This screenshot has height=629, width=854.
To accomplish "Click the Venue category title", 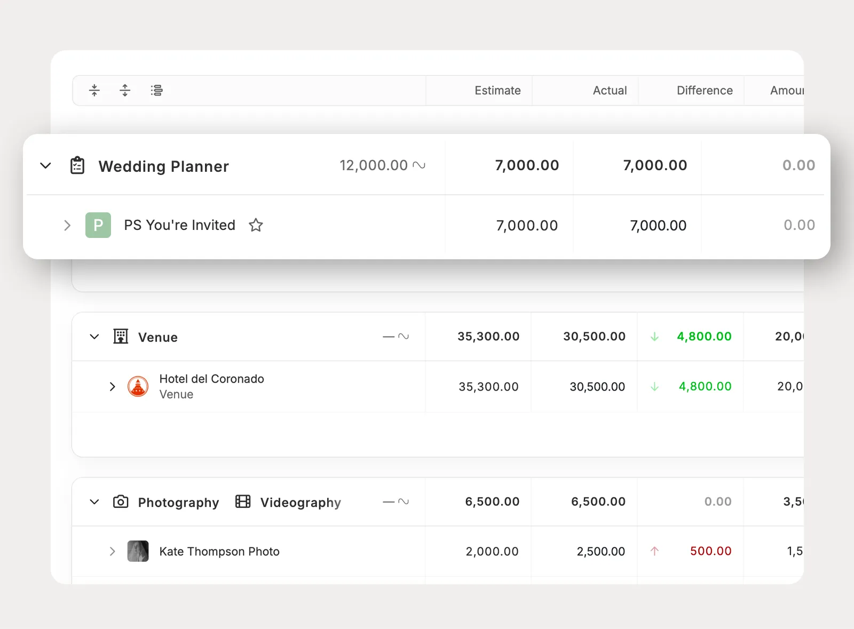I will click(x=158, y=337).
